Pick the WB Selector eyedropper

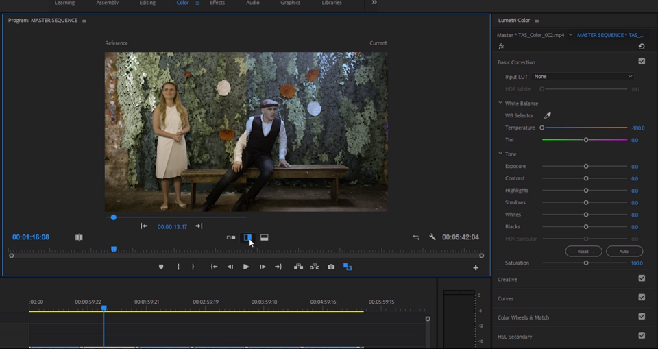point(547,115)
